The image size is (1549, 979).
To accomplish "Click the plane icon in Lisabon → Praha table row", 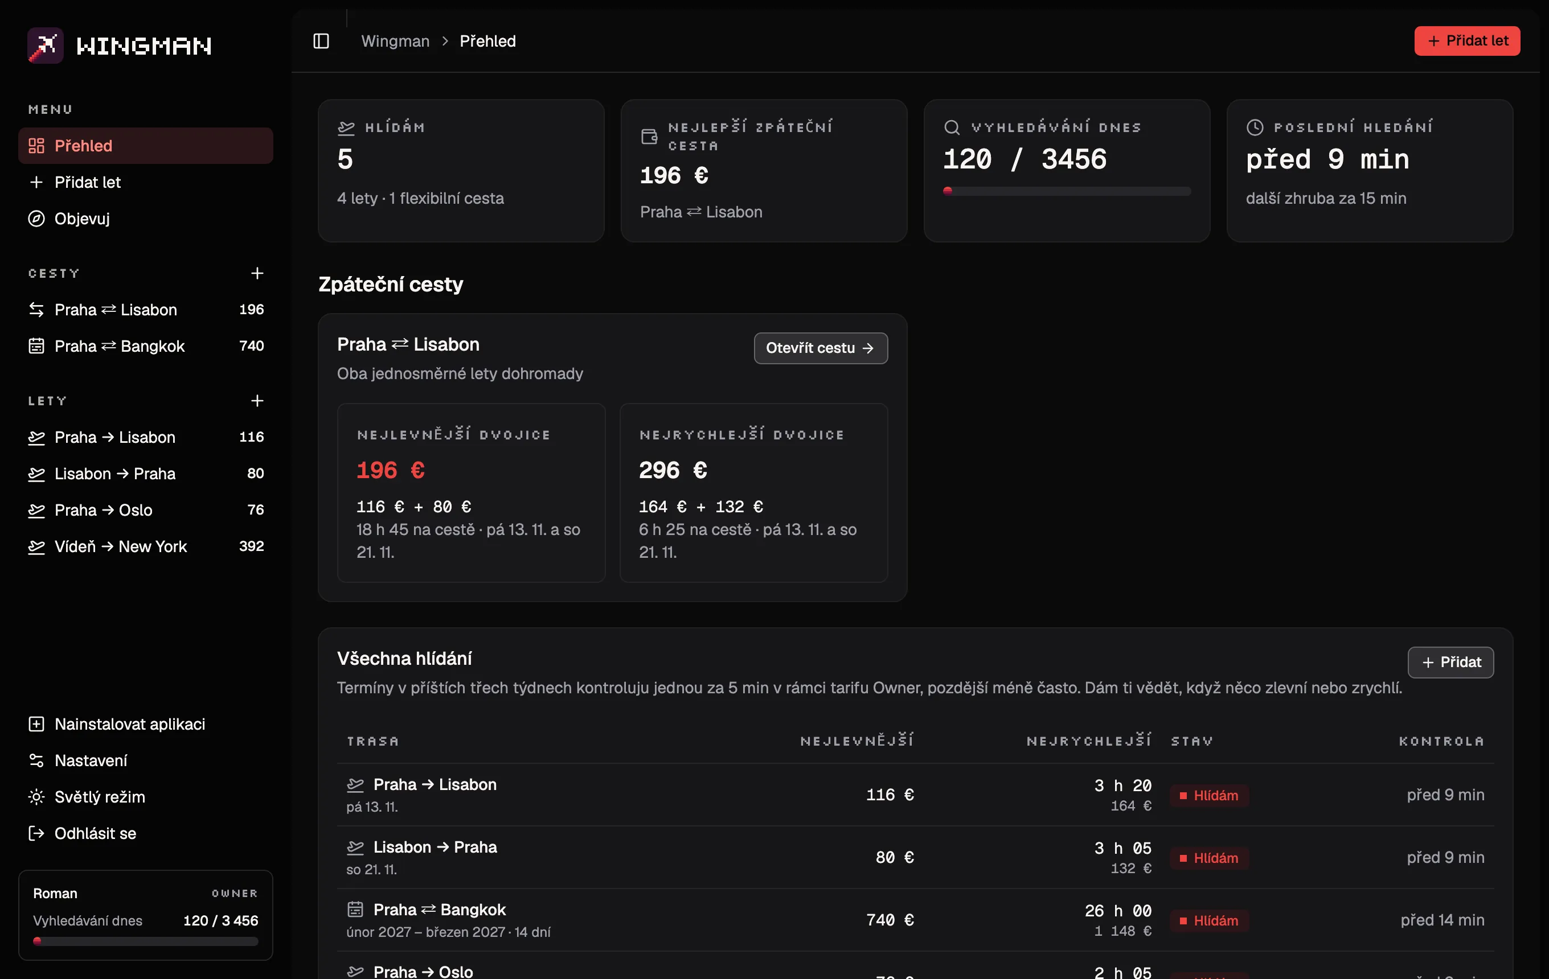I will tap(356, 847).
